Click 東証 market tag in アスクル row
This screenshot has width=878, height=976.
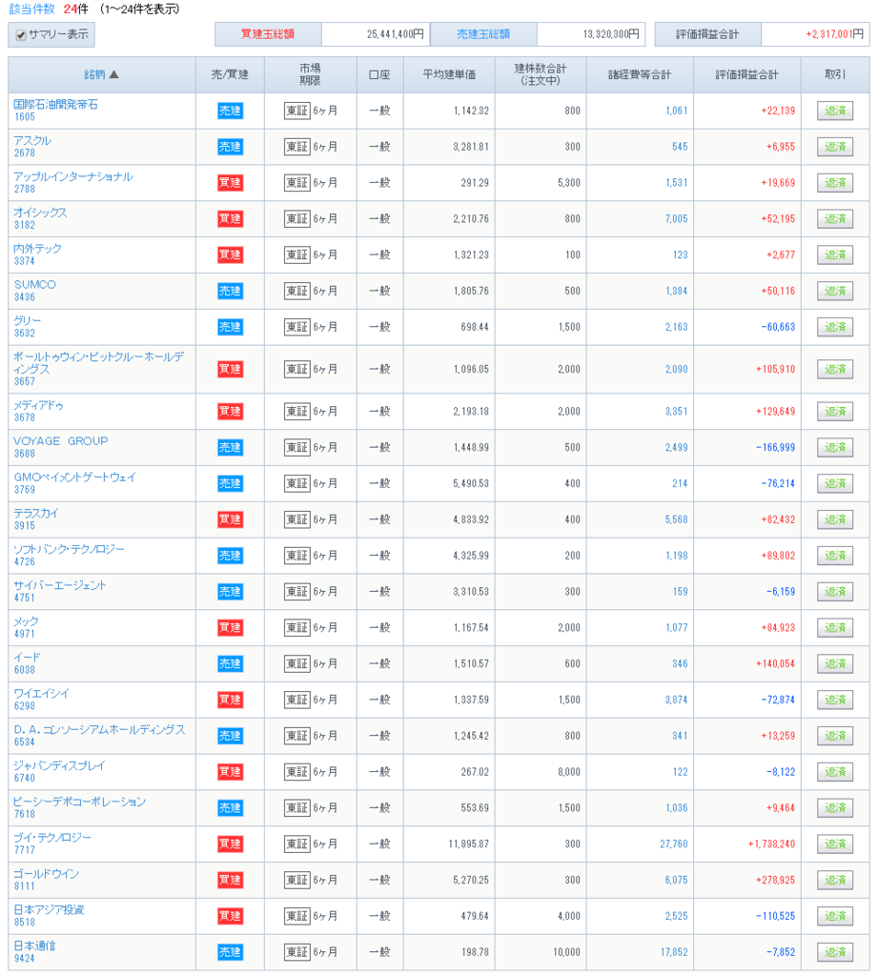tap(297, 147)
